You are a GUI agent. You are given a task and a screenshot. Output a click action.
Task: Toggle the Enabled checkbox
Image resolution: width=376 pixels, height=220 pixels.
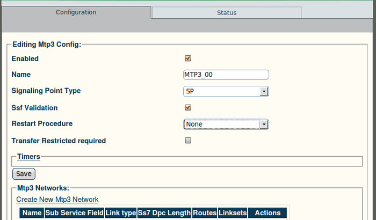click(x=188, y=58)
